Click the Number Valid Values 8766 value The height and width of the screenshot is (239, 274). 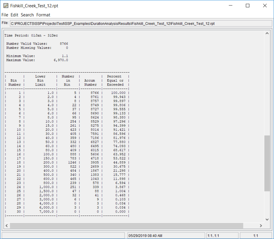64,44
